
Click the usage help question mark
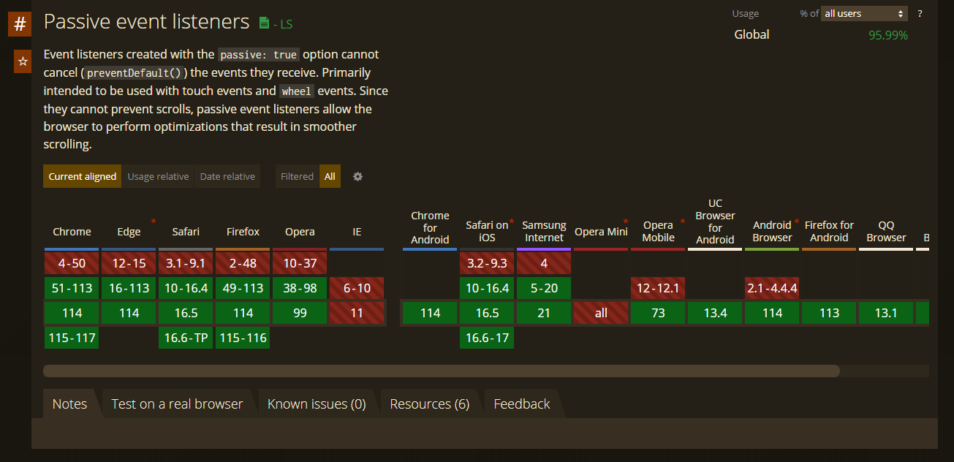[x=920, y=14]
